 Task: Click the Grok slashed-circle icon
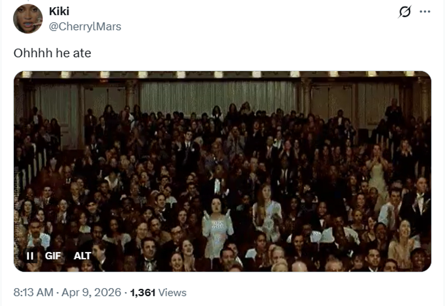pyautogui.click(x=405, y=12)
